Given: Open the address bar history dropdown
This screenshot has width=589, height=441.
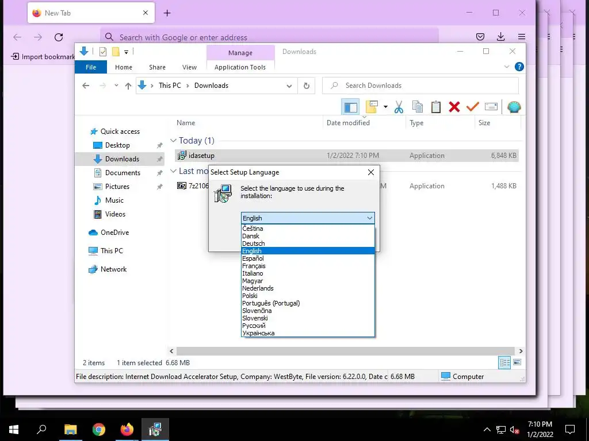Looking at the screenshot, I should tap(289, 86).
